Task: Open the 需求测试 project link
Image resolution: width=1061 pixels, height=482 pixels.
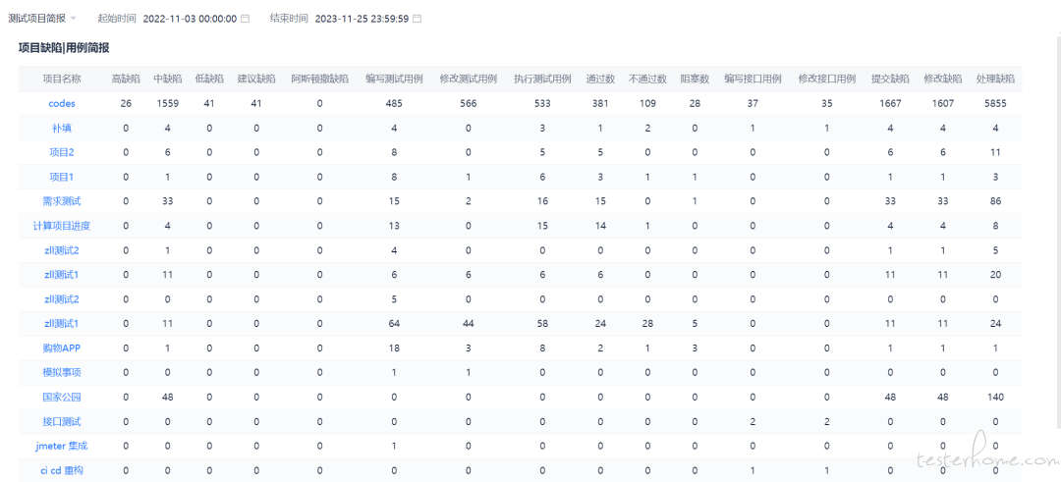Action: coord(62,201)
